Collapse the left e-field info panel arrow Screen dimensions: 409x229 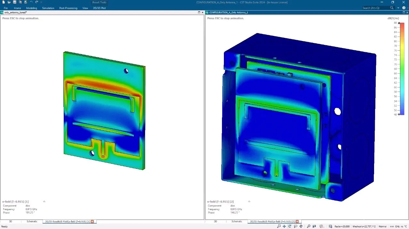[x=44, y=201]
